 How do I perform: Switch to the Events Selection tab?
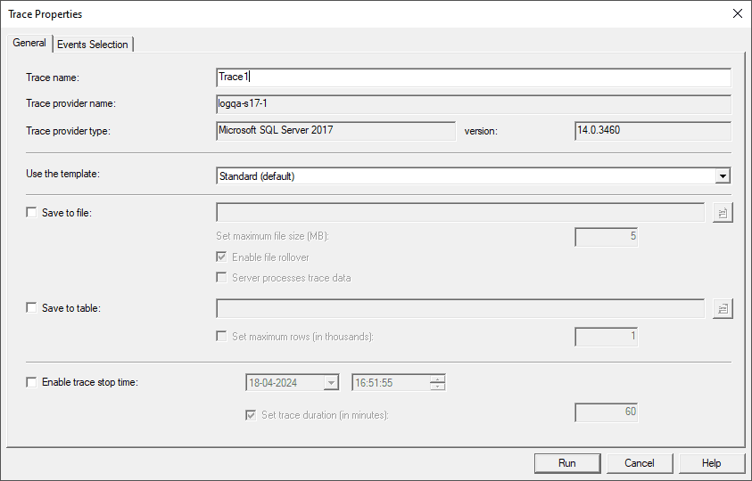click(x=93, y=45)
